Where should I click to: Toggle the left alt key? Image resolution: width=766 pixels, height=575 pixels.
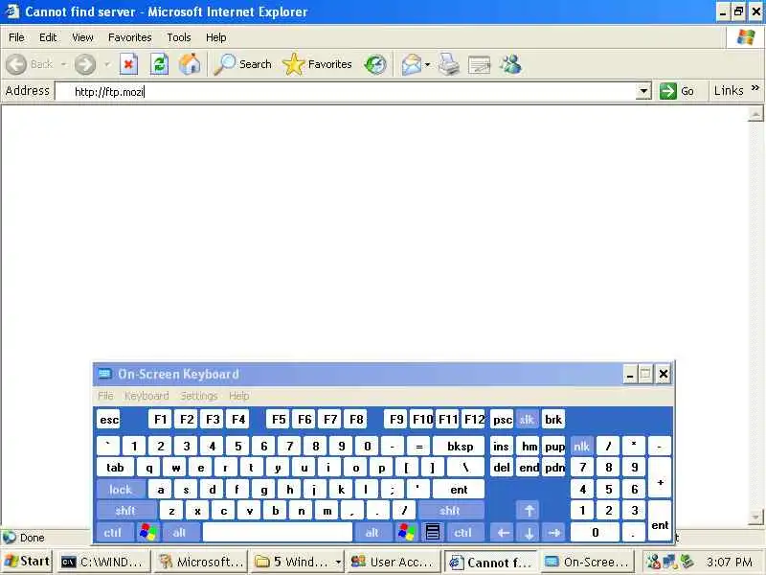tap(180, 532)
